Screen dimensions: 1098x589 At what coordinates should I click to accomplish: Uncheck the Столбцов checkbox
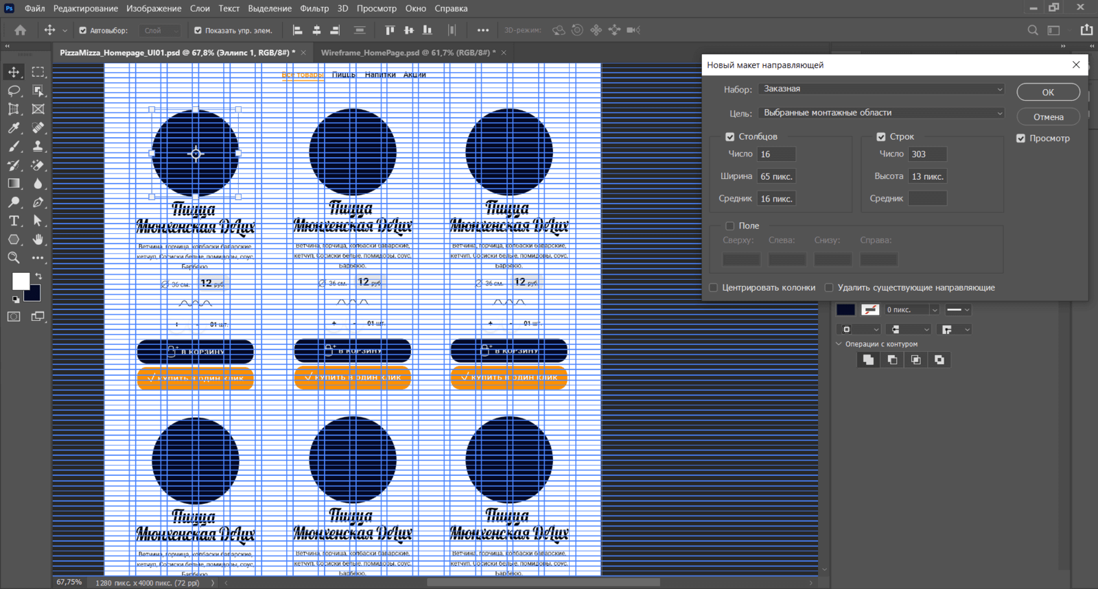730,137
